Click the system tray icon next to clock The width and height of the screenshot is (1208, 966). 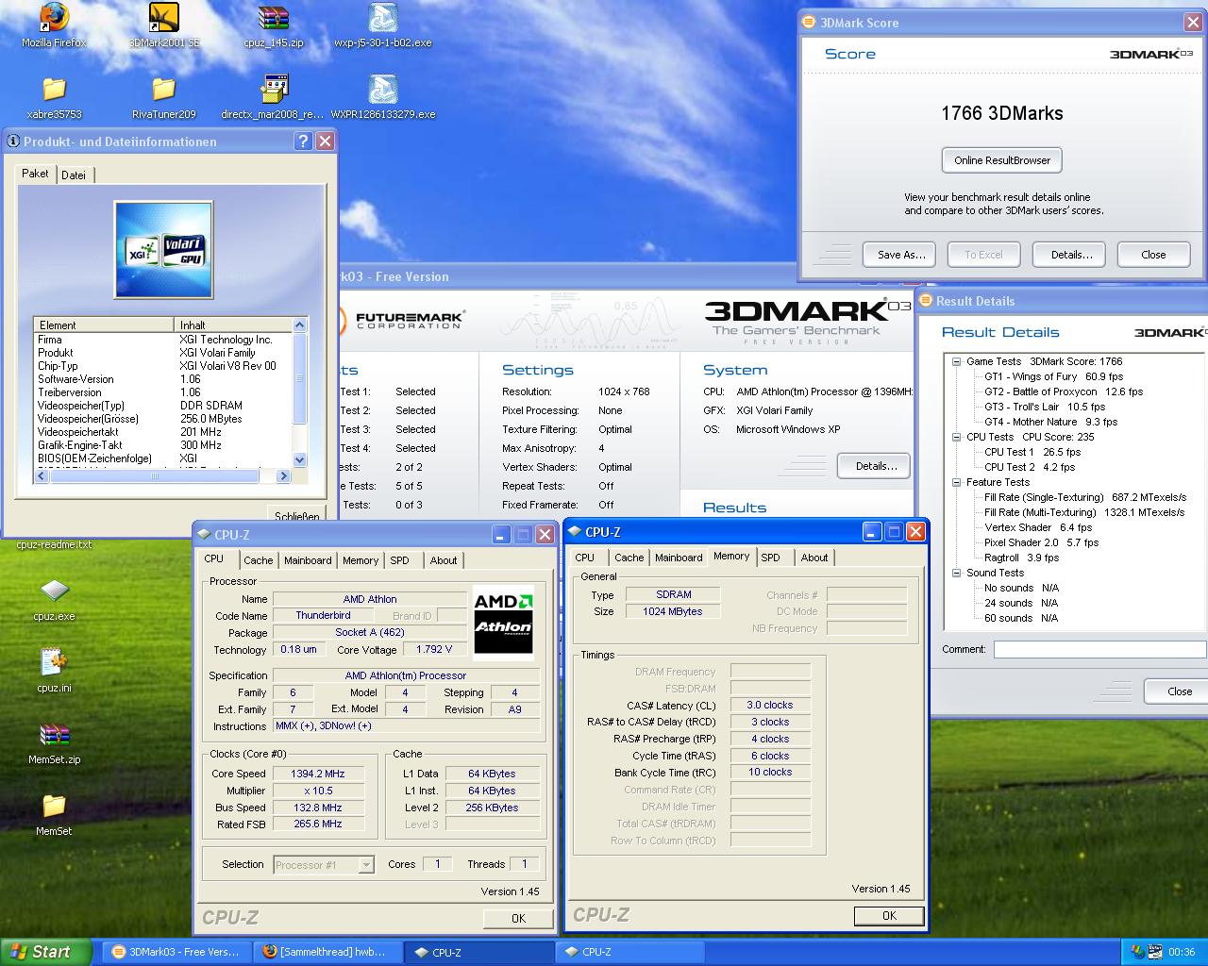click(x=1156, y=952)
